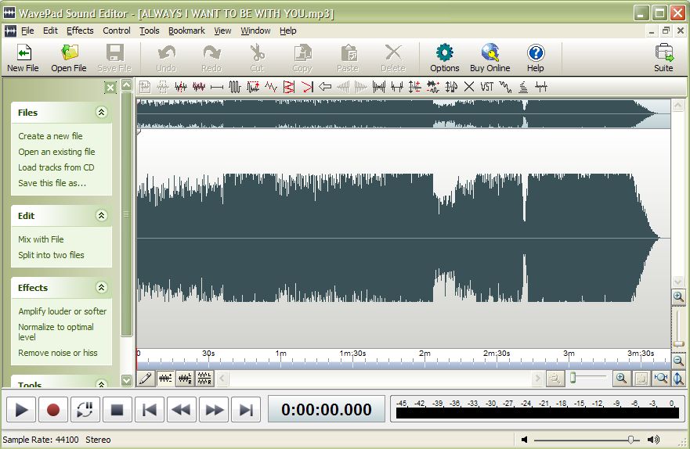Click the red trim-start bracket icon
This screenshot has width=690, height=449.
(289, 87)
